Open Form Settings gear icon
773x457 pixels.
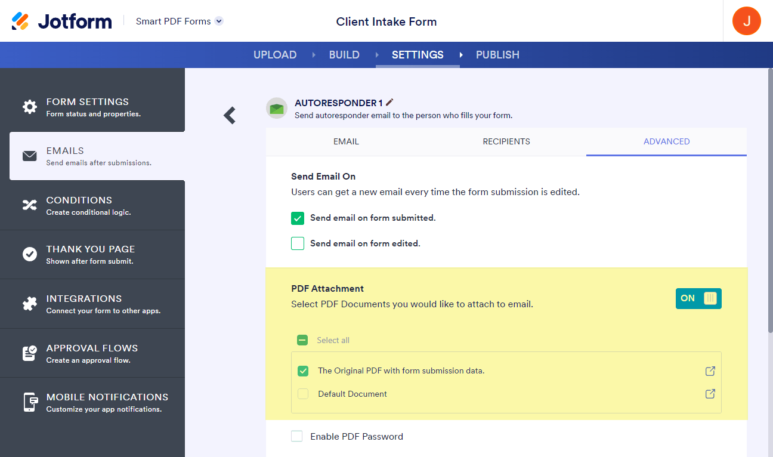point(29,107)
